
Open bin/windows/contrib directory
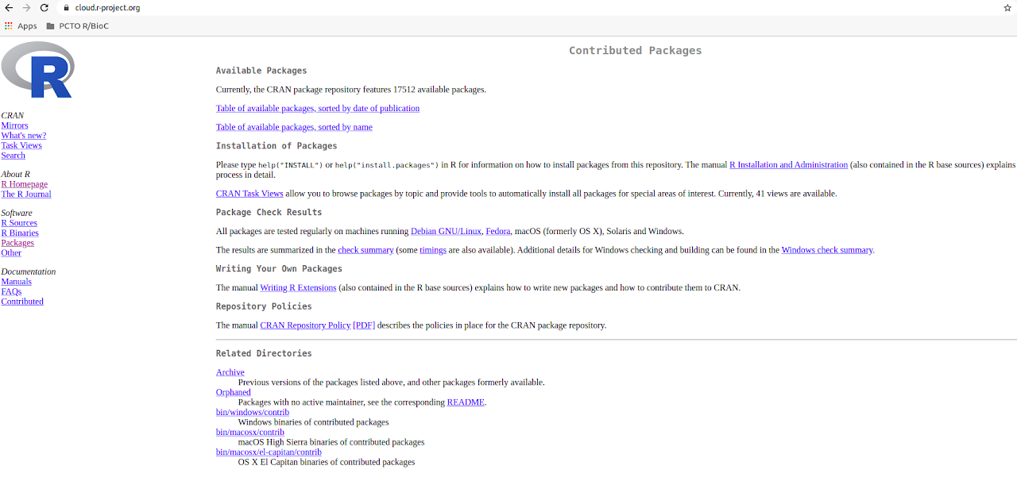pyautogui.click(x=252, y=413)
